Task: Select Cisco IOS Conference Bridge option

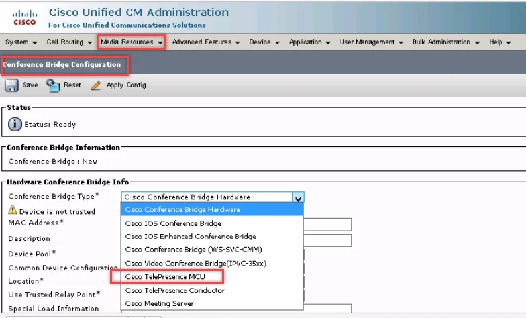Action: (212, 223)
